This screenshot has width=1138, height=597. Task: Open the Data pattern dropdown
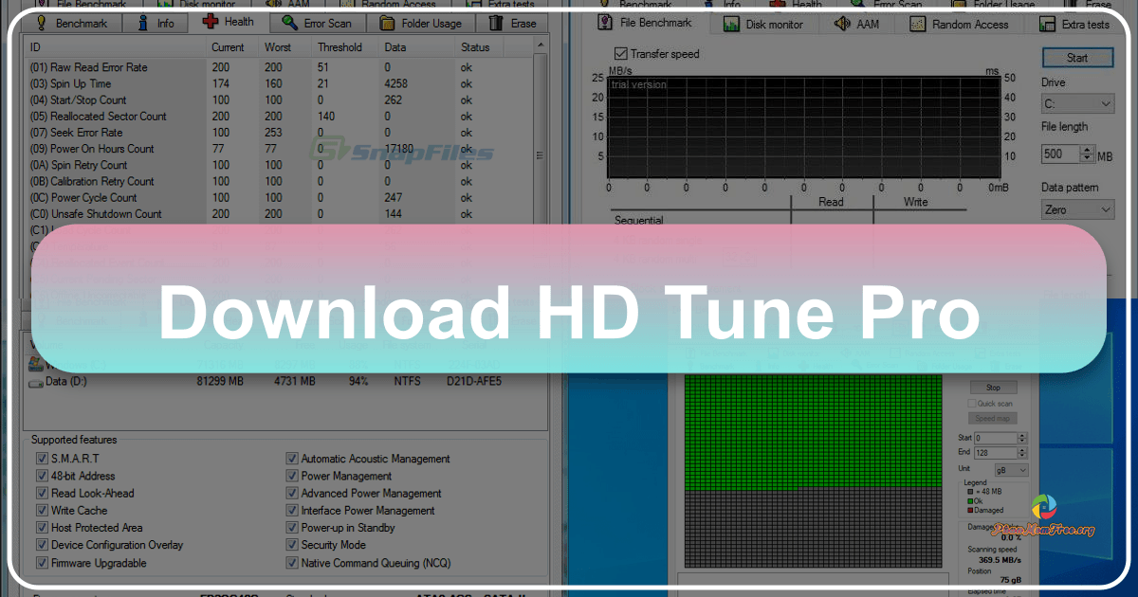click(1077, 208)
